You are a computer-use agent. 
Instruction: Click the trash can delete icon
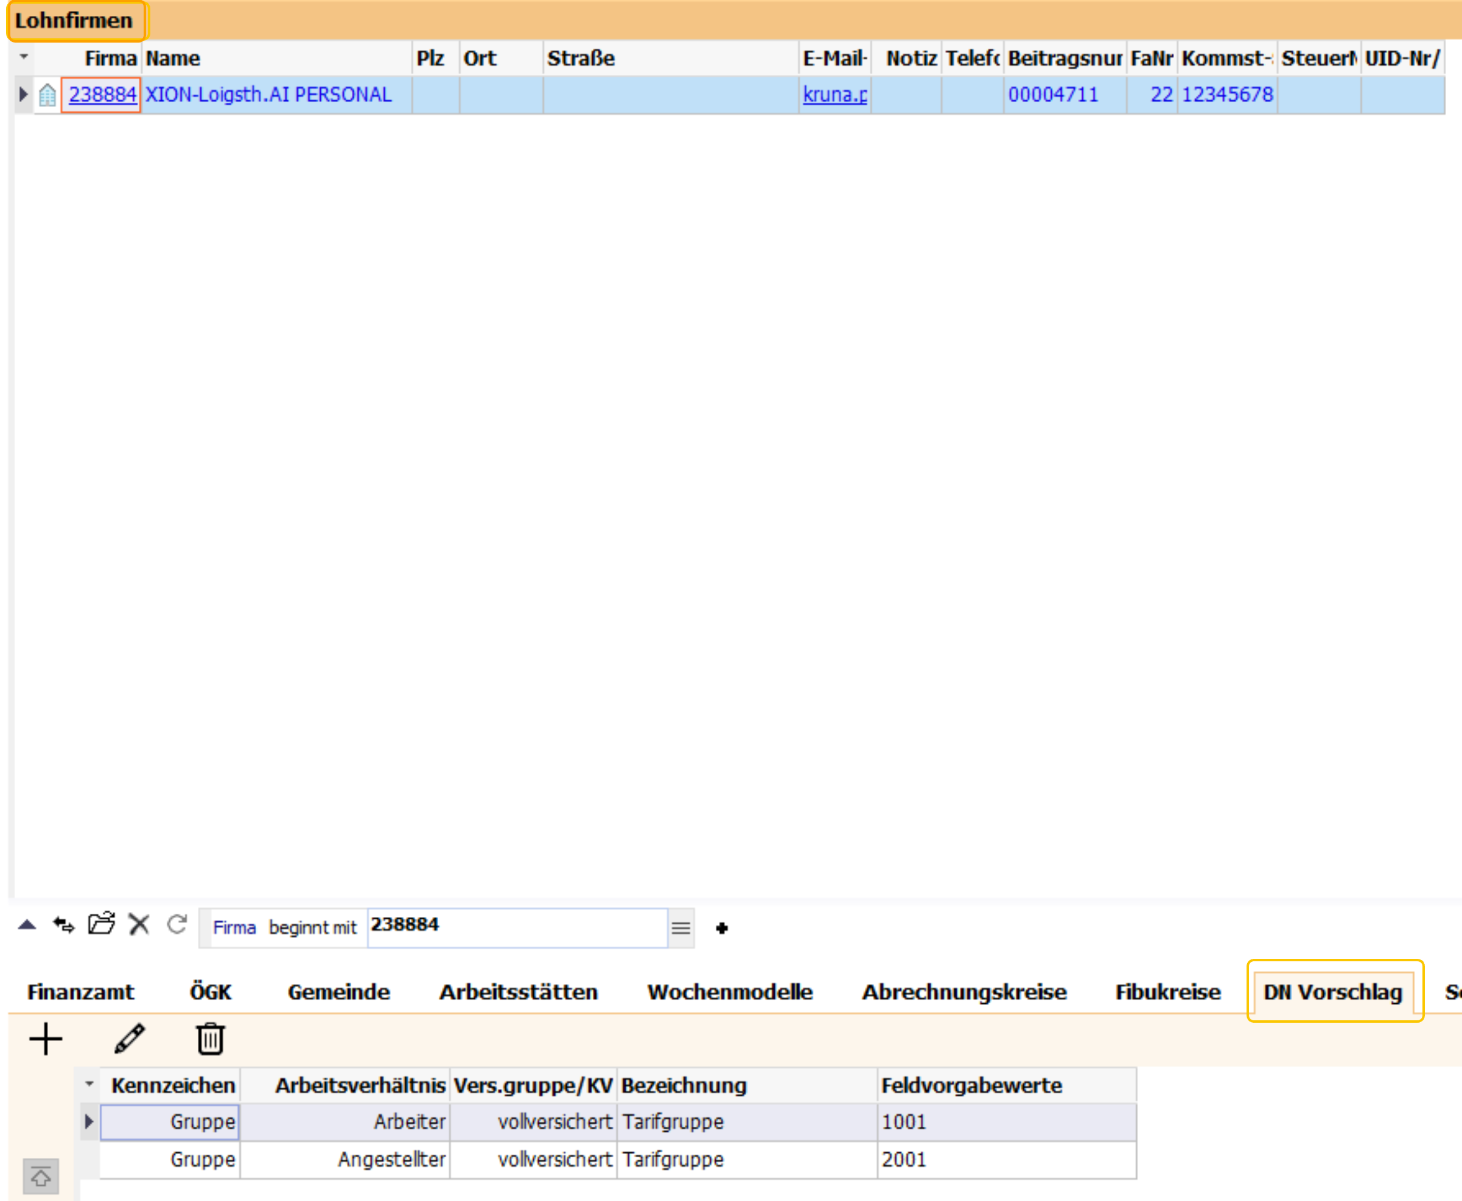click(x=209, y=1039)
